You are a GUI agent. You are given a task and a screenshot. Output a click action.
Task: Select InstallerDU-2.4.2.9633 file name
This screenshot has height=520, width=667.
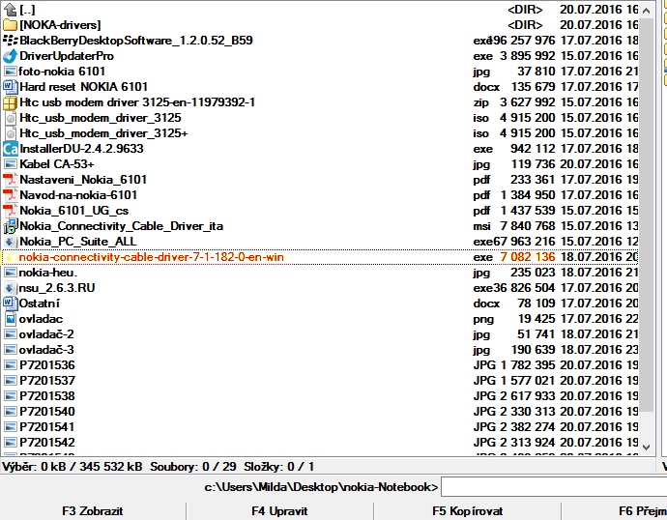coord(81,149)
